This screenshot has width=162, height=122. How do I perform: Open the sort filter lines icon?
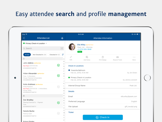[63, 55]
